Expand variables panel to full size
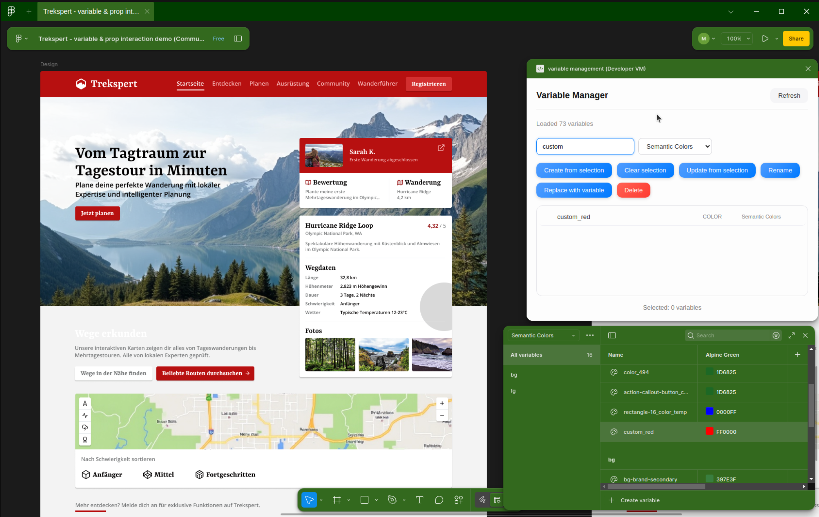Image resolution: width=819 pixels, height=517 pixels. (791, 336)
